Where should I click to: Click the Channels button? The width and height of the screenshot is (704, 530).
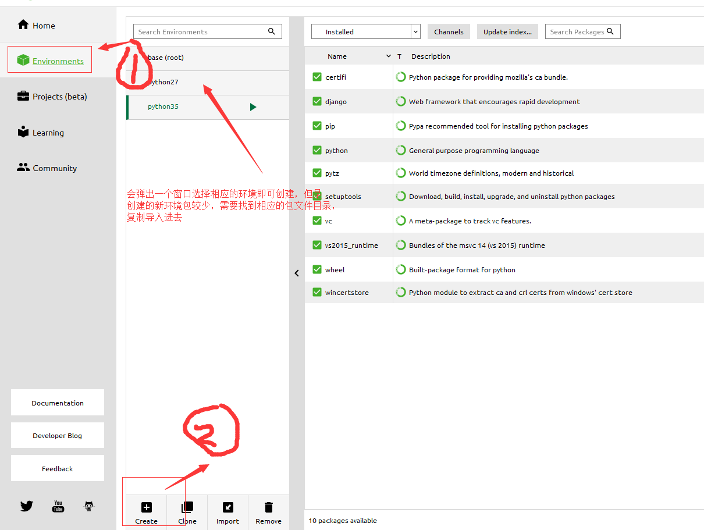point(449,31)
